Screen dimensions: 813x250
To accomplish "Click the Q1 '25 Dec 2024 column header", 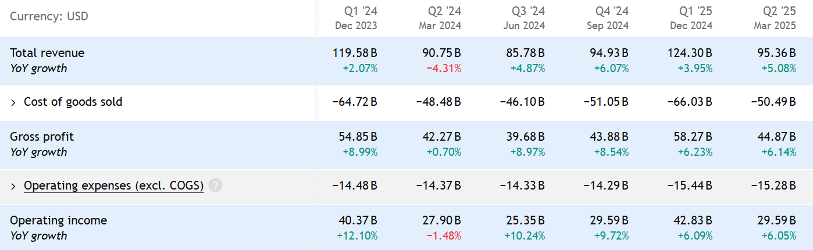I will point(691,17).
